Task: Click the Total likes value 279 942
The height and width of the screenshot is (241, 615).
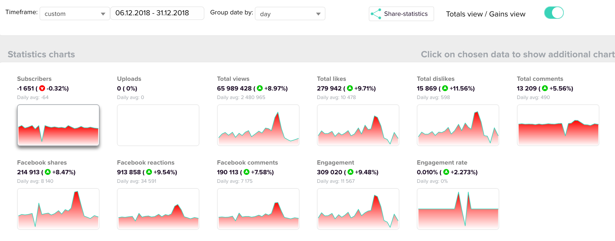Action: [329, 88]
